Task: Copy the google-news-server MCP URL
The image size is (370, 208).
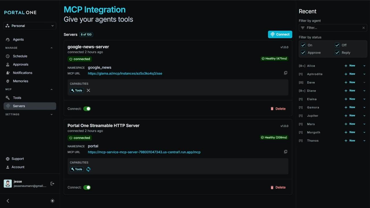Action: (x=286, y=73)
